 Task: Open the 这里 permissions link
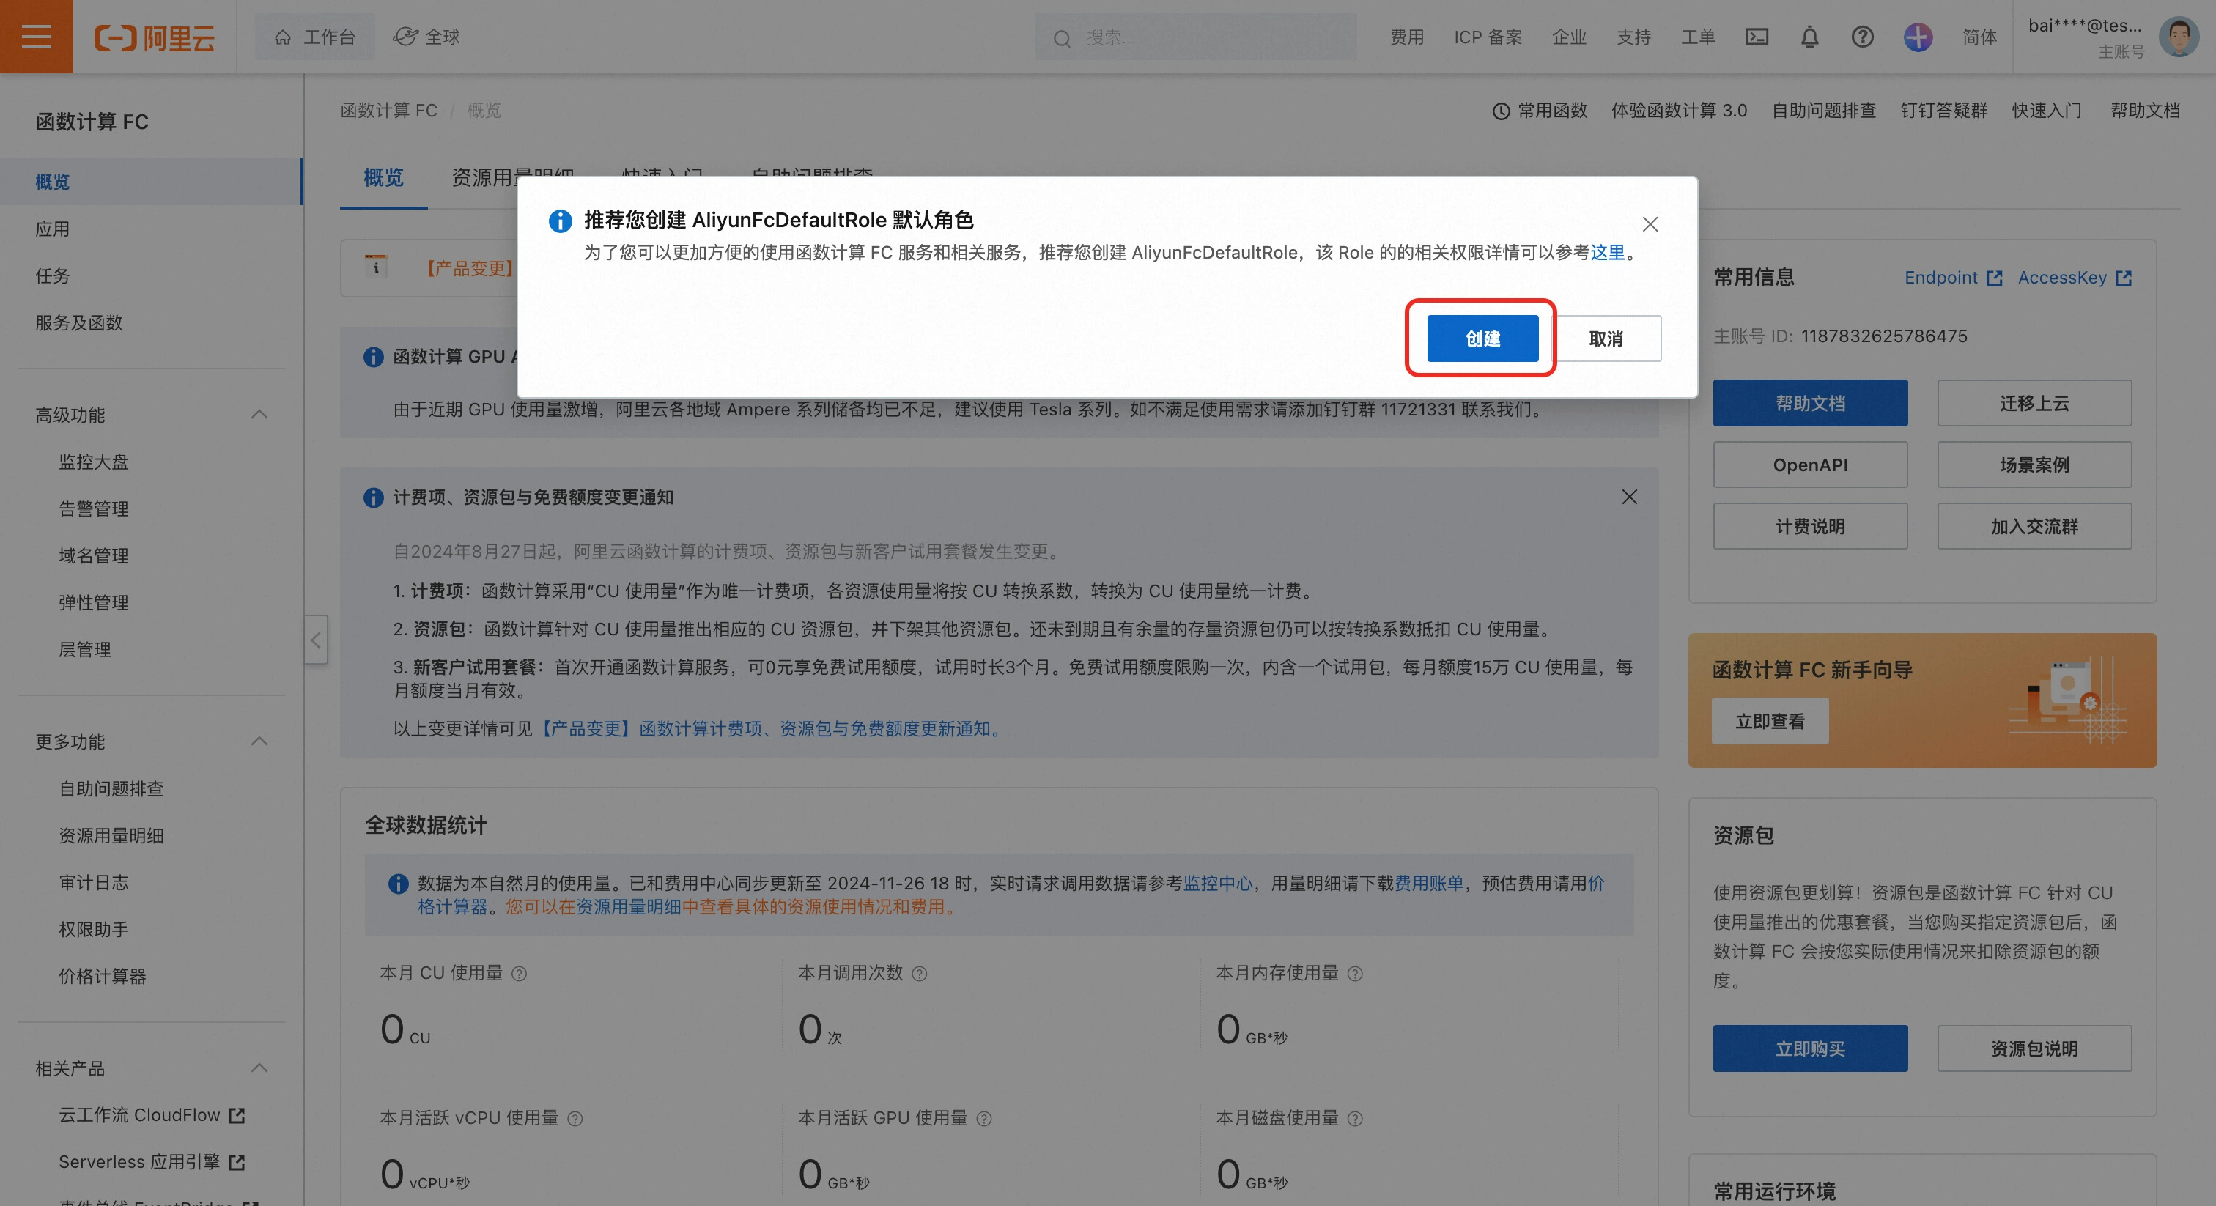pos(1607,252)
